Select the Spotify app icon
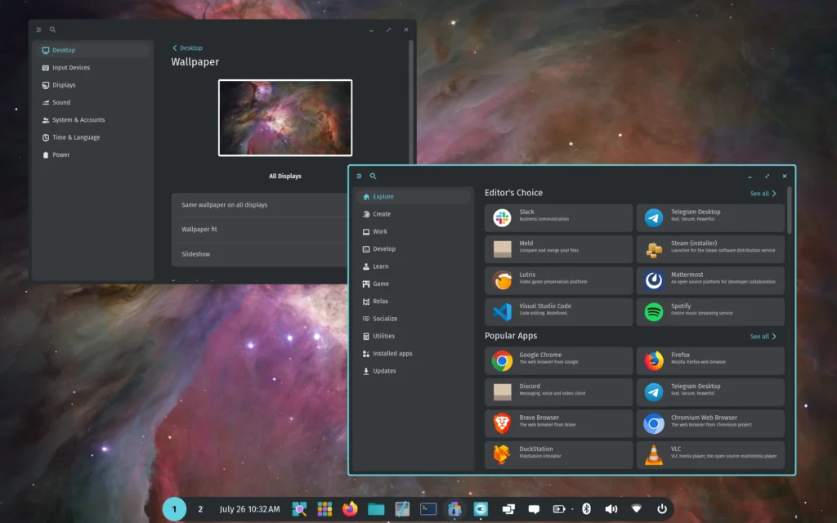 click(x=654, y=312)
